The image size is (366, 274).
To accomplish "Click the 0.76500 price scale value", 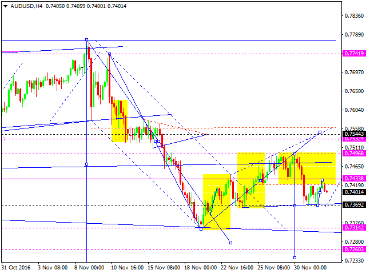I will click(x=354, y=91).
